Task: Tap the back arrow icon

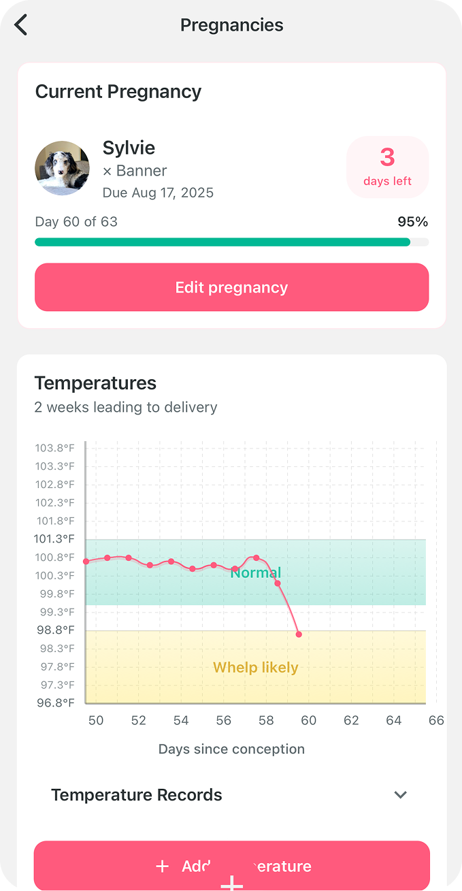Action: [21, 25]
